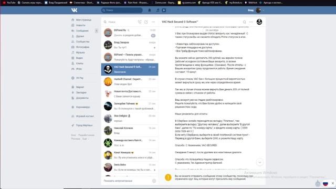Open 'Маркет' in the left sidebar
This screenshot has width=336, height=189.
point(80,87)
